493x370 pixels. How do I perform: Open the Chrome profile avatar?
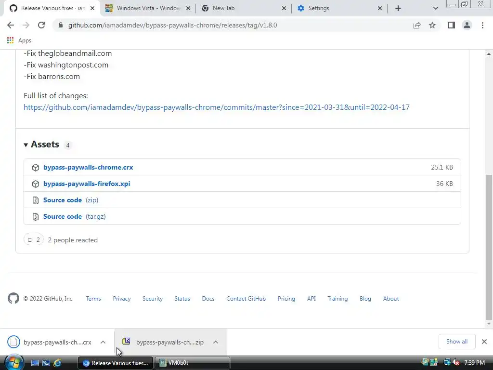pos(467,25)
